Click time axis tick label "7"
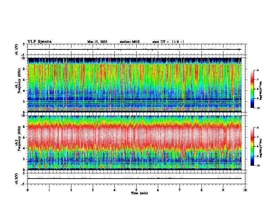 [x=180, y=190]
